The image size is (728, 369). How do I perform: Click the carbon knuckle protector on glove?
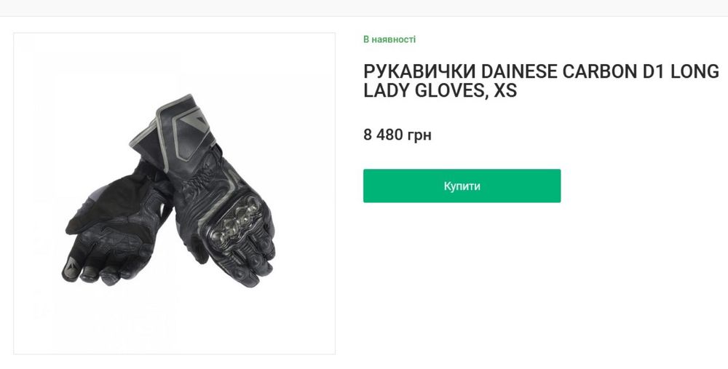click(x=235, y=221)
